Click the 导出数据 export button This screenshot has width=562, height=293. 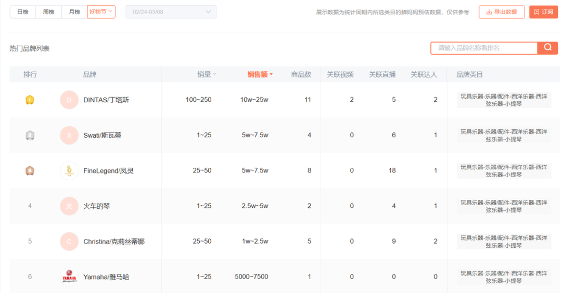coord(502,12)
